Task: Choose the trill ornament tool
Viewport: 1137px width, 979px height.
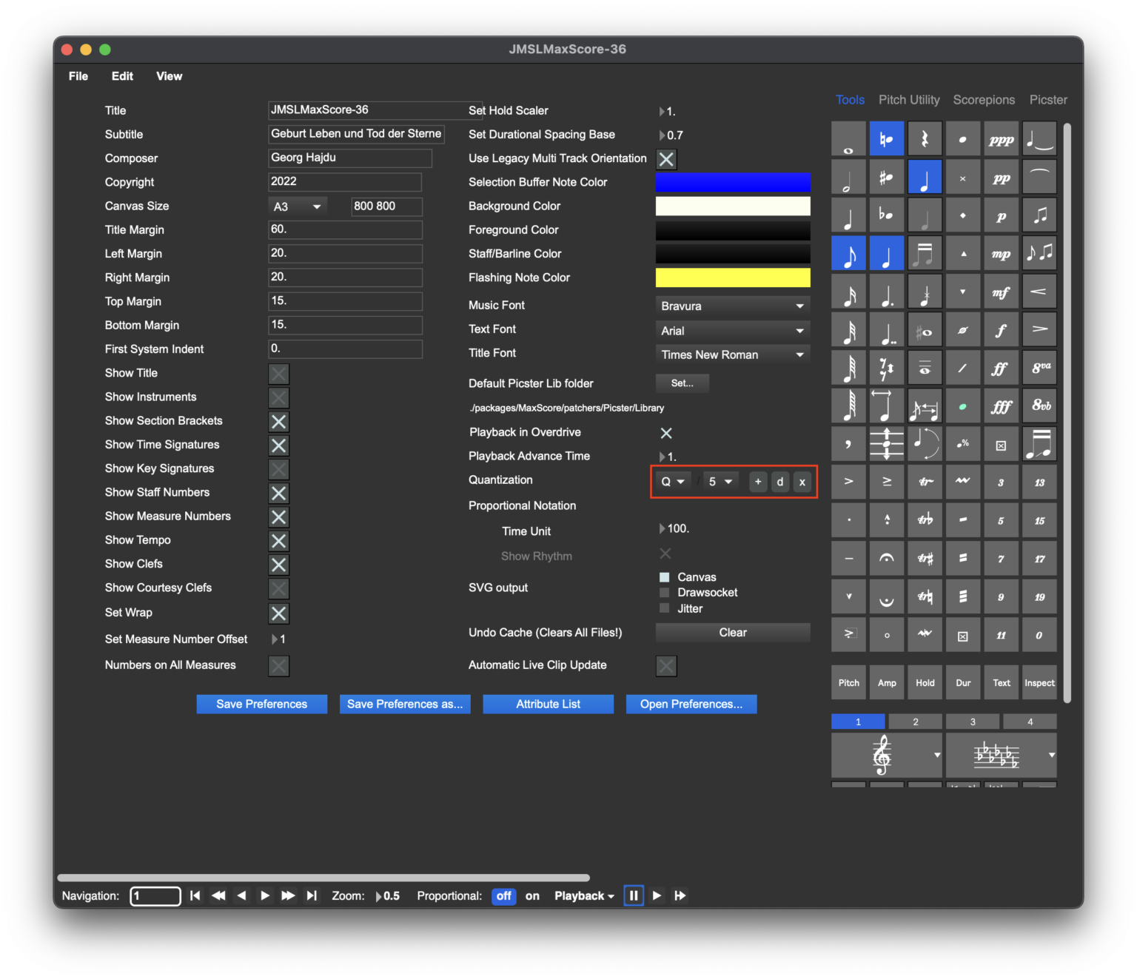Action: 925,482
